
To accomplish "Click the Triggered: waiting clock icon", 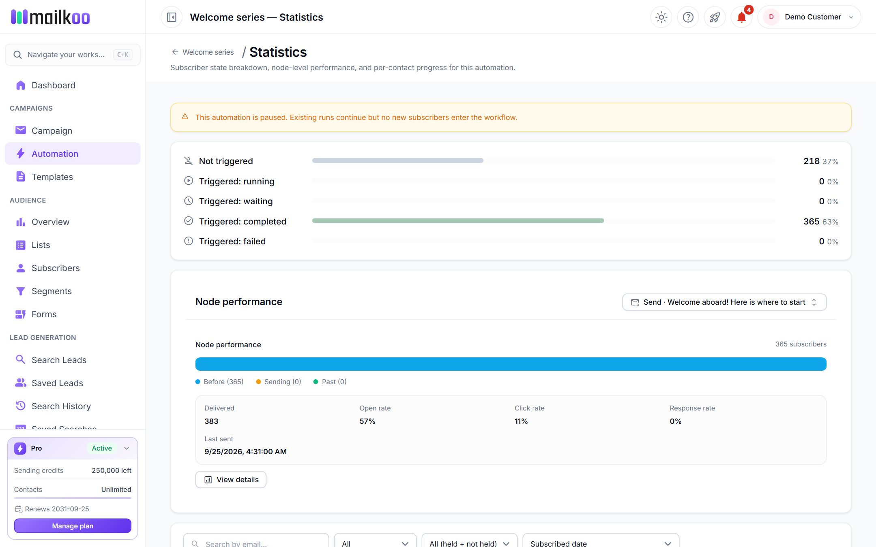I will (188, 201).
